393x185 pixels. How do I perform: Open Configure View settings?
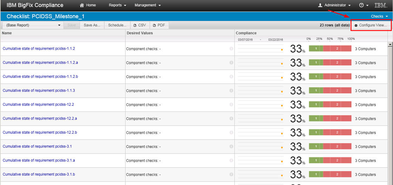click(x=371, y=25)
